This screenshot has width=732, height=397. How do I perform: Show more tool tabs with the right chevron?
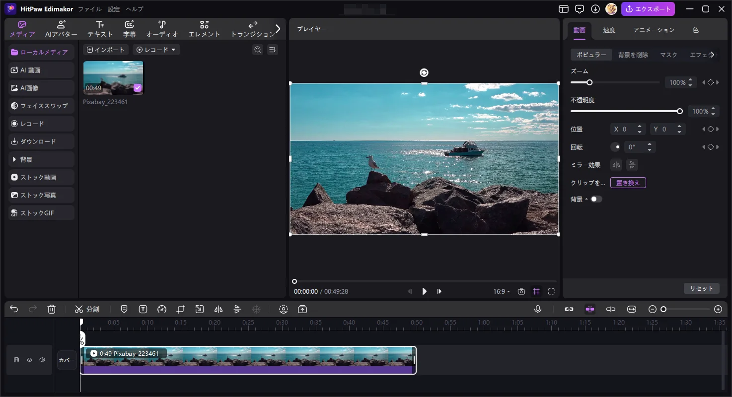[x=278, y=29]
